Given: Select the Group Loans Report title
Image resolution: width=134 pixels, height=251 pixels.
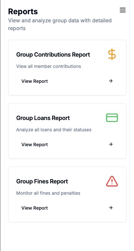Looking at the screenshot, I should (x=43, y=118).
